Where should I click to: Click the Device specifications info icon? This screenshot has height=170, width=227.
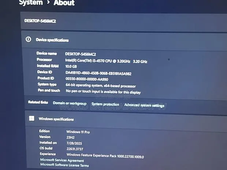pos(29,39)
